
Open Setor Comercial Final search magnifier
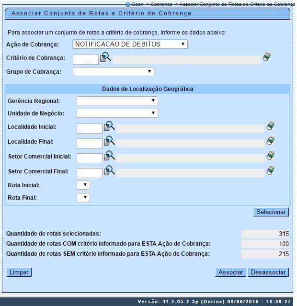[x=110, y=170]
